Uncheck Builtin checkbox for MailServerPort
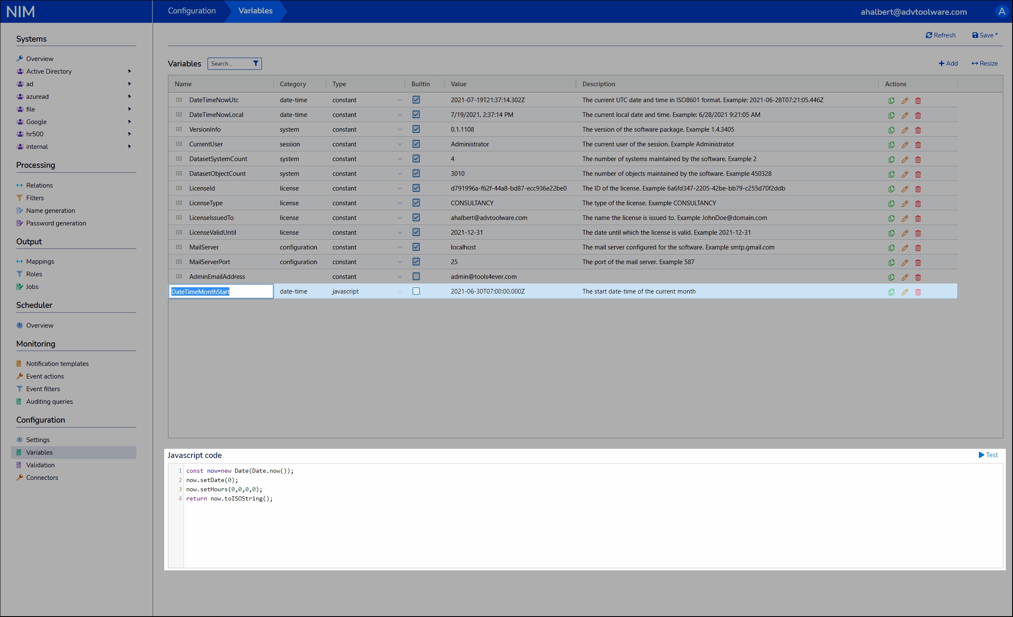Screen dimensions: 1013x617 [x=416, y=262]
